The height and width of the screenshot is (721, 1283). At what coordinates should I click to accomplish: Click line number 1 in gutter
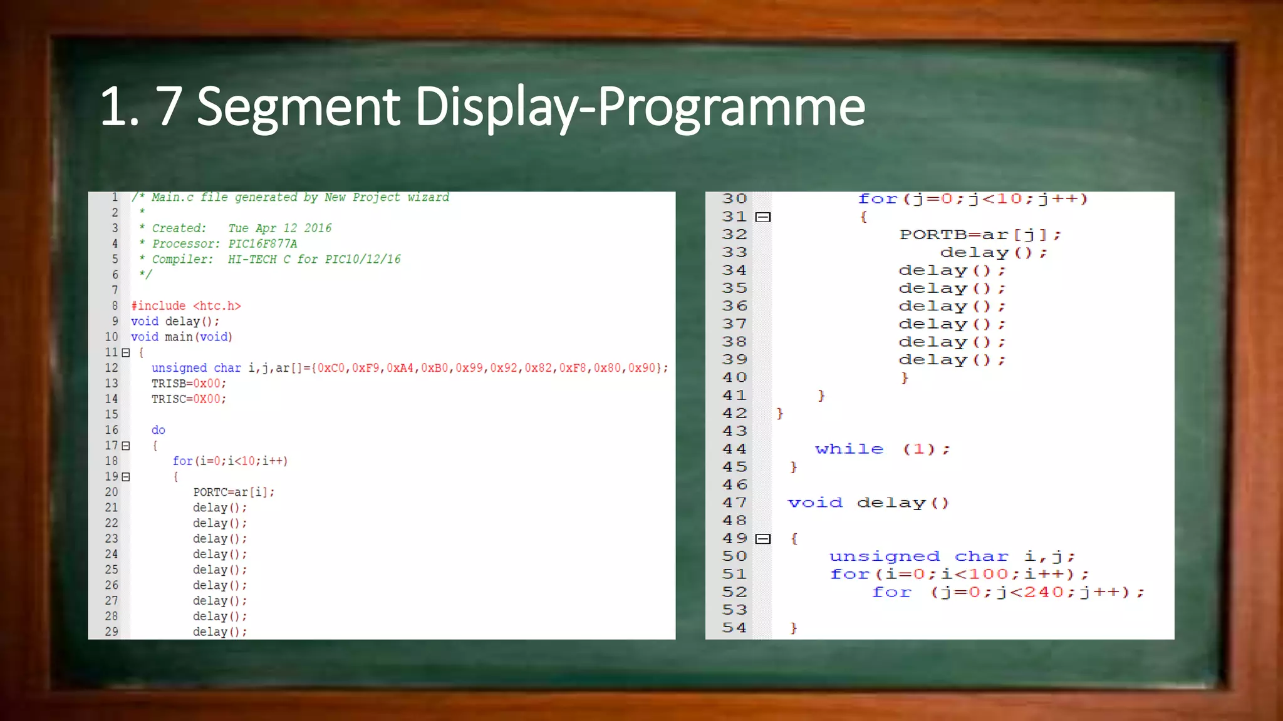point(115,197)
